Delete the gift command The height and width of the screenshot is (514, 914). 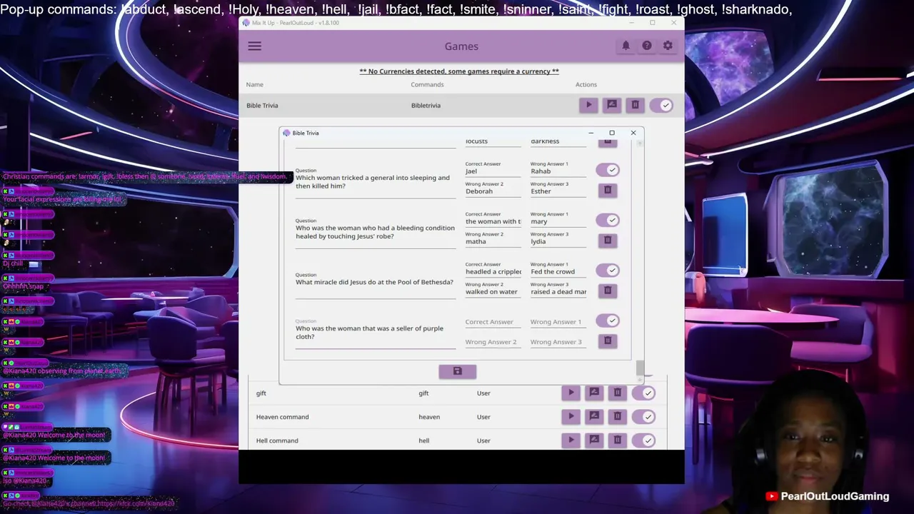tap(618, 393)
